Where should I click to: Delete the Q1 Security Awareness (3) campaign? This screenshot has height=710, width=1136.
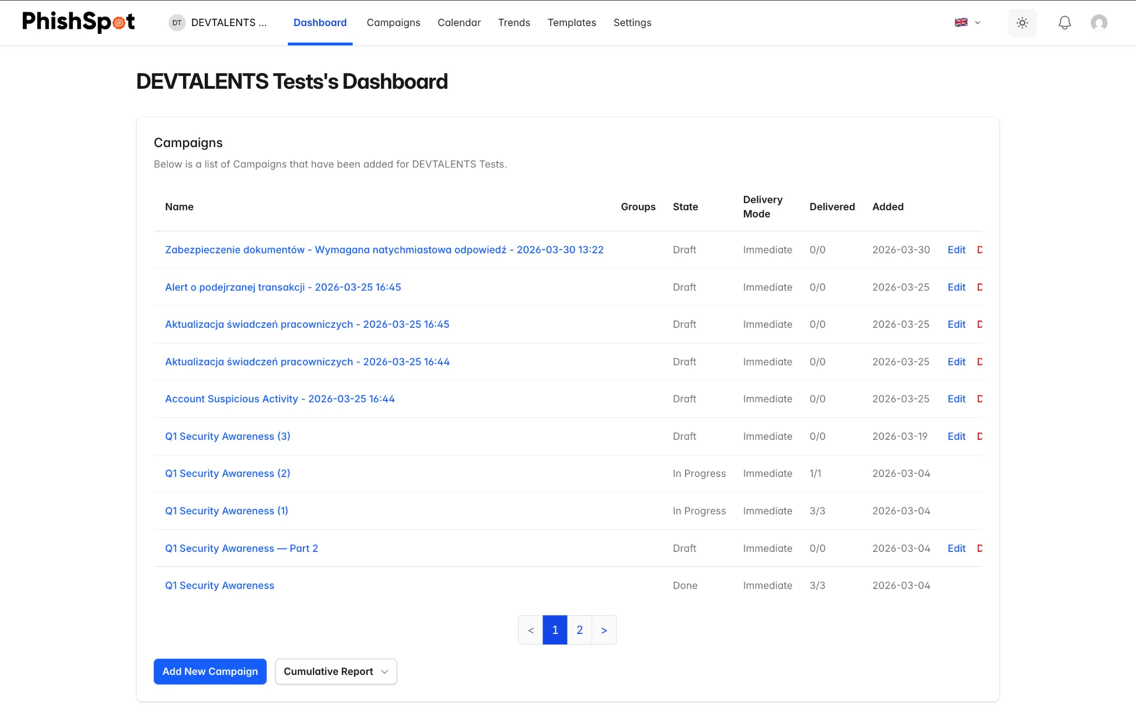click(980, 437)
